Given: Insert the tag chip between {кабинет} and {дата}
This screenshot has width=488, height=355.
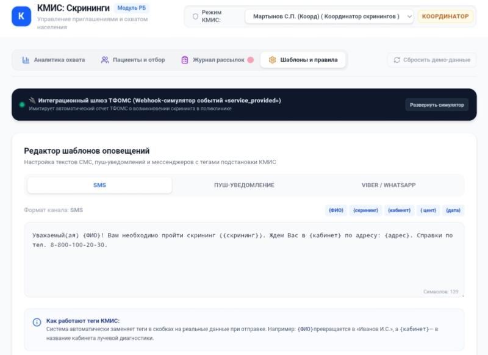Looking at the screenshot, I should click(428, 210).
